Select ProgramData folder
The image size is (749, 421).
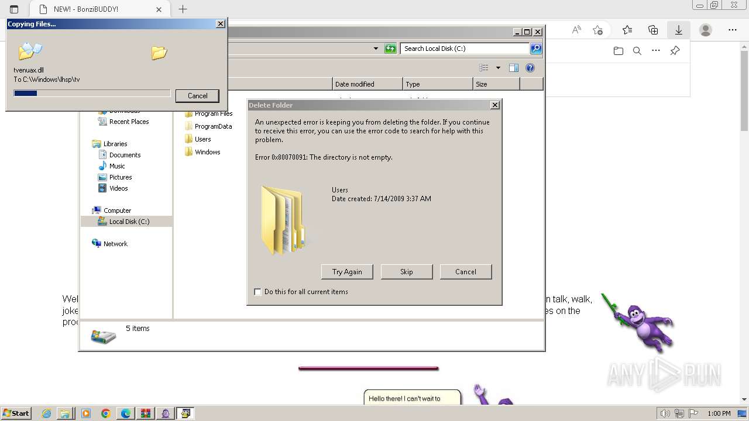tap(208, 126)
